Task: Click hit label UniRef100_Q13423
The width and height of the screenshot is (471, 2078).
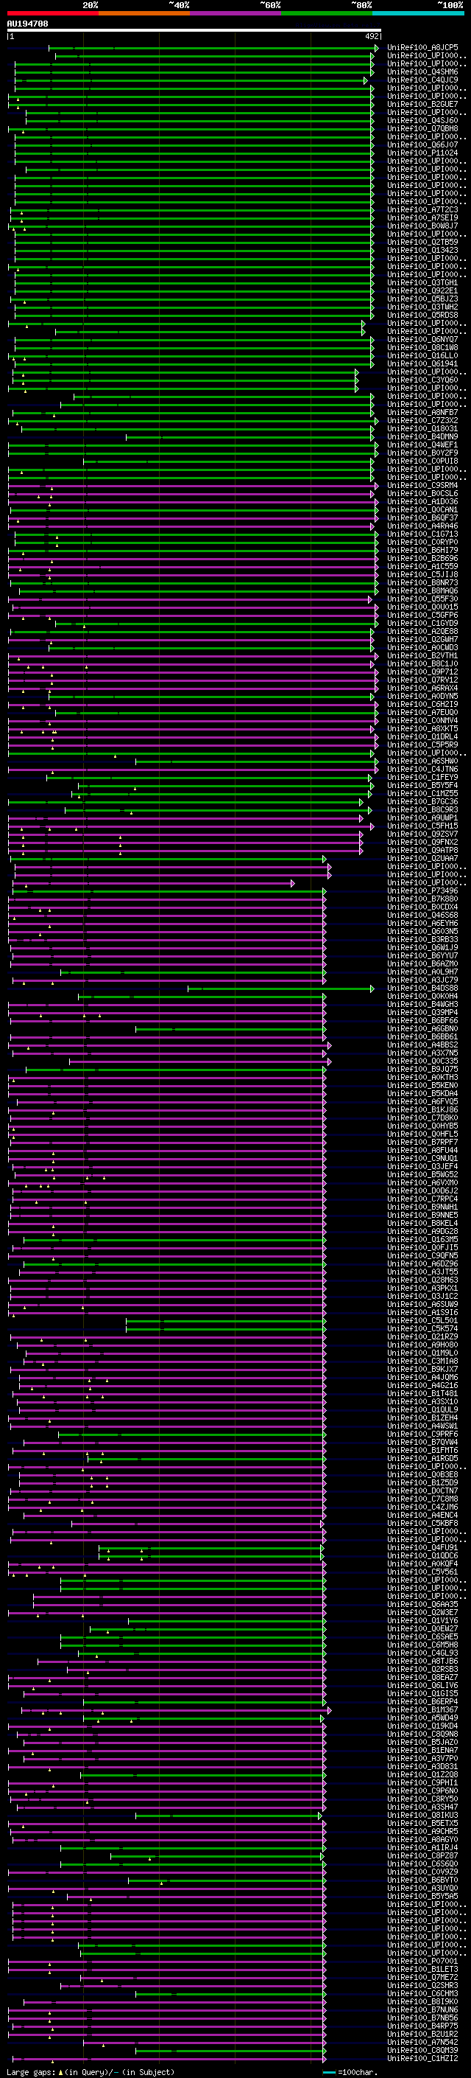Action: [x=422, y=250]
